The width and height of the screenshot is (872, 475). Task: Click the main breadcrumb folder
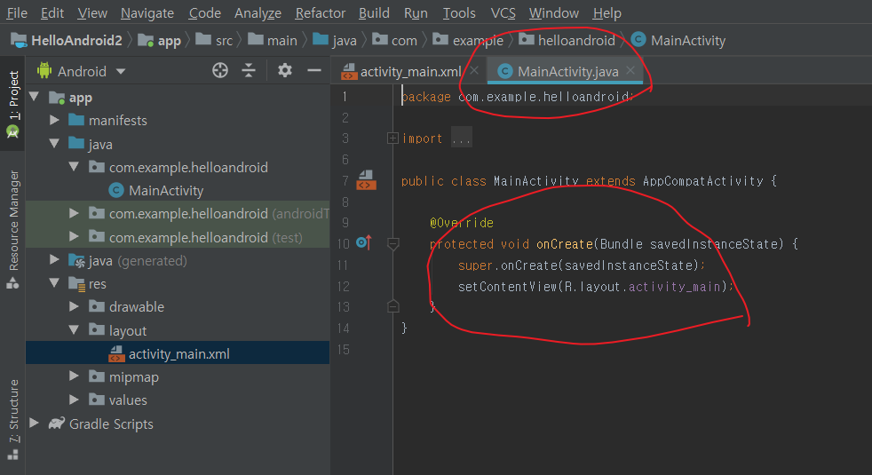[x=273, y=41]
